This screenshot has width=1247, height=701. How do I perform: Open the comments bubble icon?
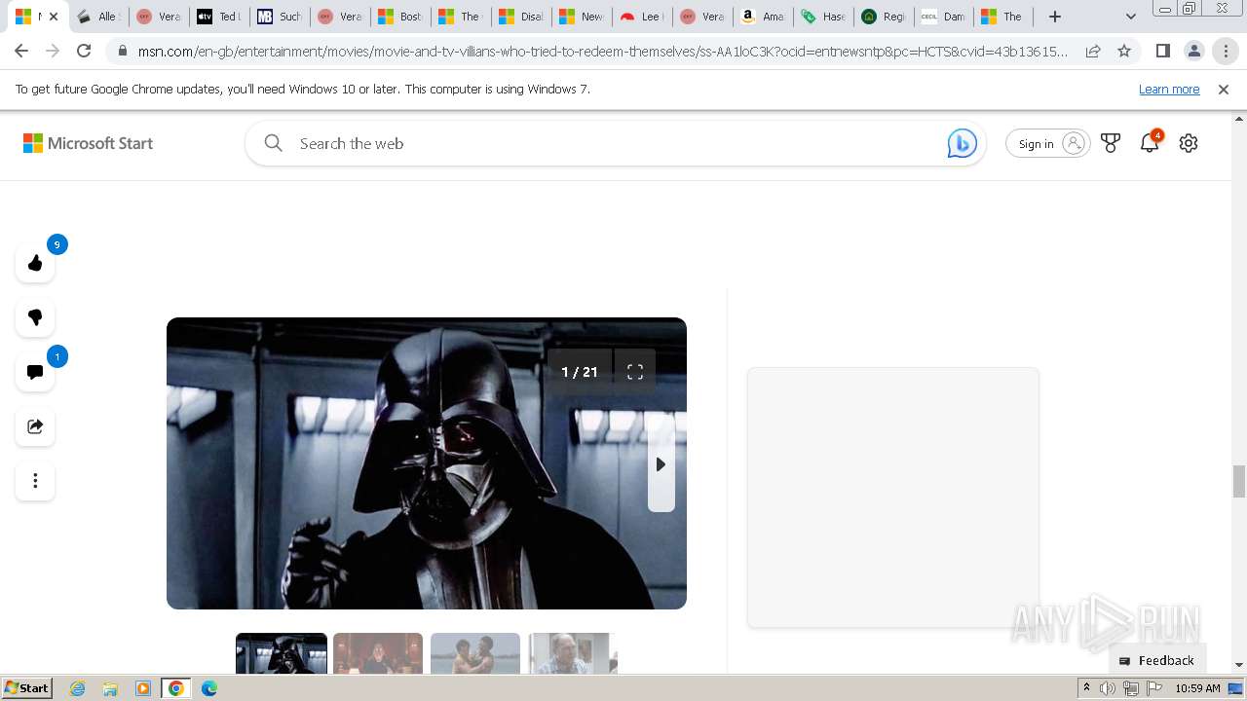coord(35,372)
